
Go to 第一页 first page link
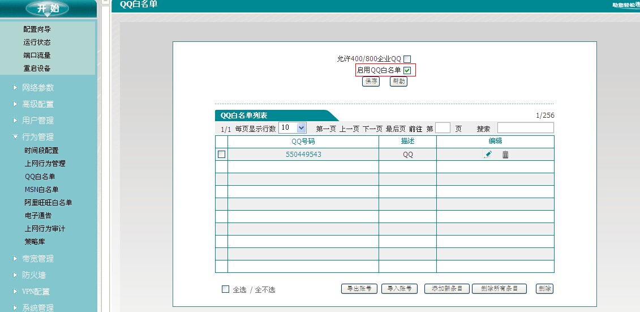pos(326,129)
